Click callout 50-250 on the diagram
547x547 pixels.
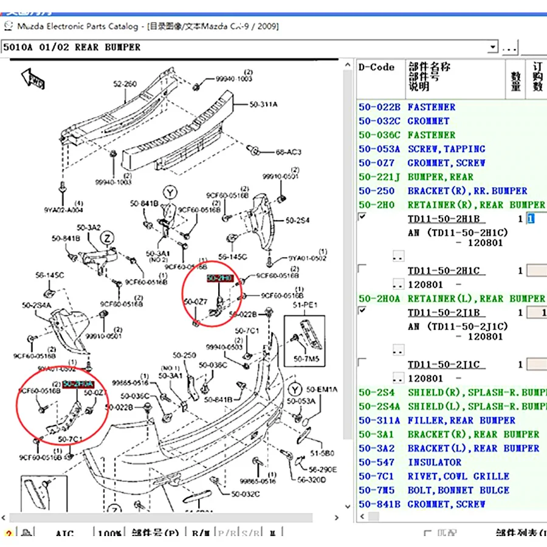(x=184, y=355)
